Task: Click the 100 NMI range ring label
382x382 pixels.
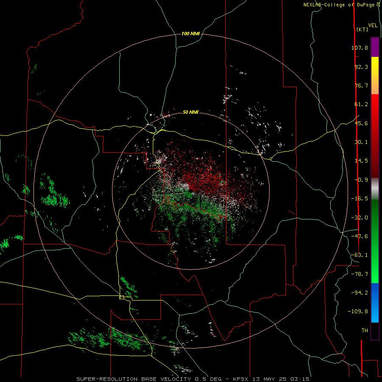Action: point(191,34)
